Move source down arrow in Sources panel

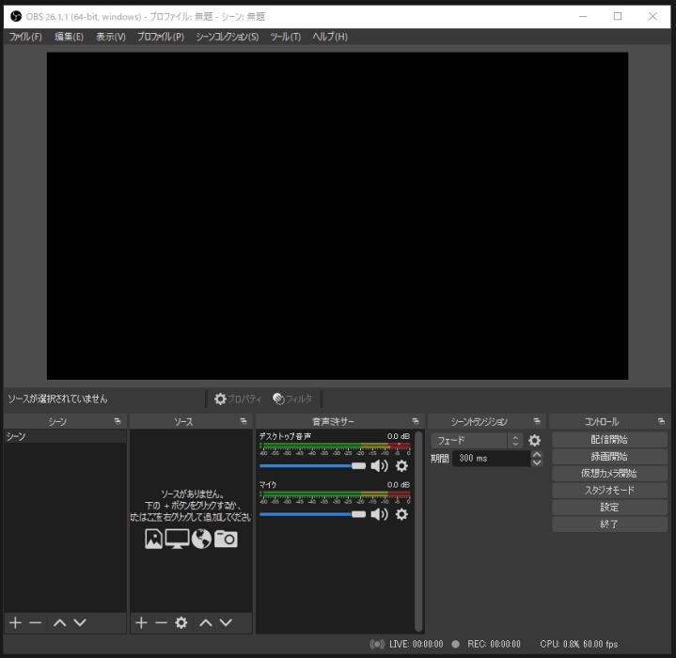pyautogui.click(x=226, y=622)
